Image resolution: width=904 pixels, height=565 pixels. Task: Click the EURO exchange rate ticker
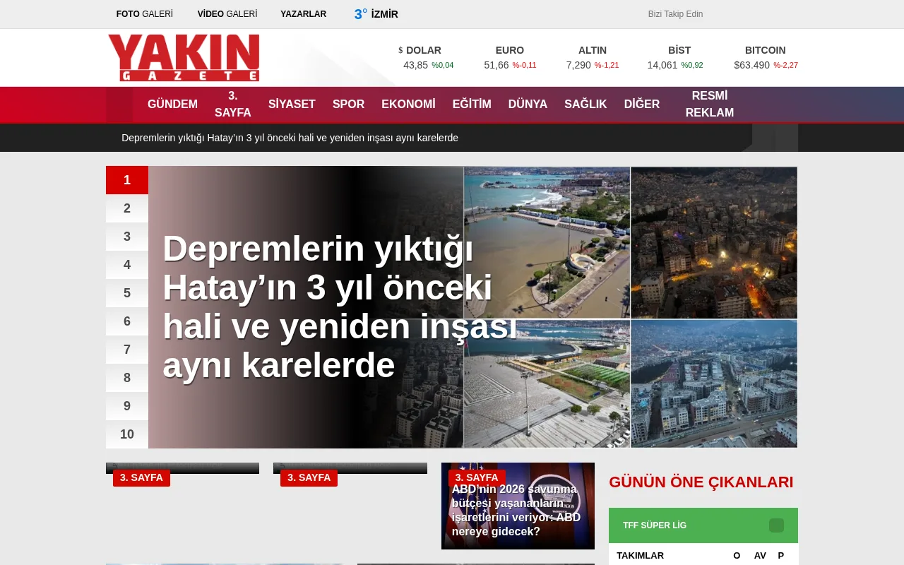click(x=510, y=57)
